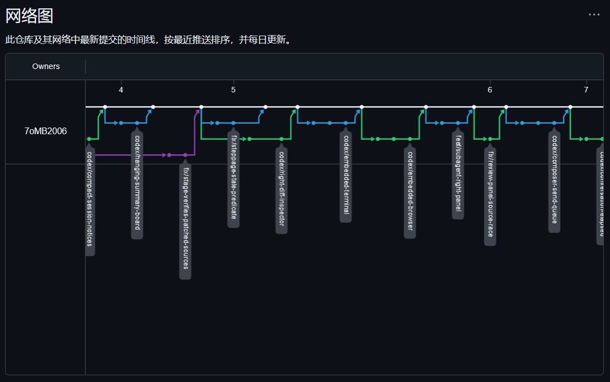Select the purple commit dot above stage-verifies-patched-sources
Image resolution: width=610 pixels, height=382 pixels.
pos(185,155)
